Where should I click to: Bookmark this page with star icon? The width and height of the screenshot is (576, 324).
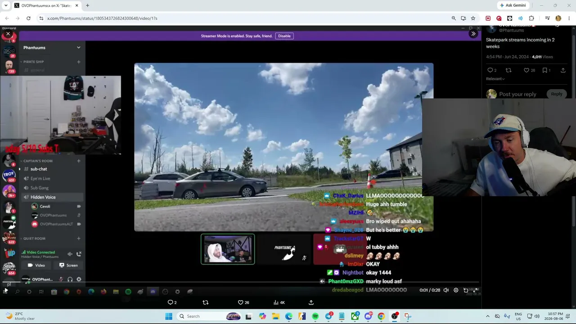[x=473, y=18]
